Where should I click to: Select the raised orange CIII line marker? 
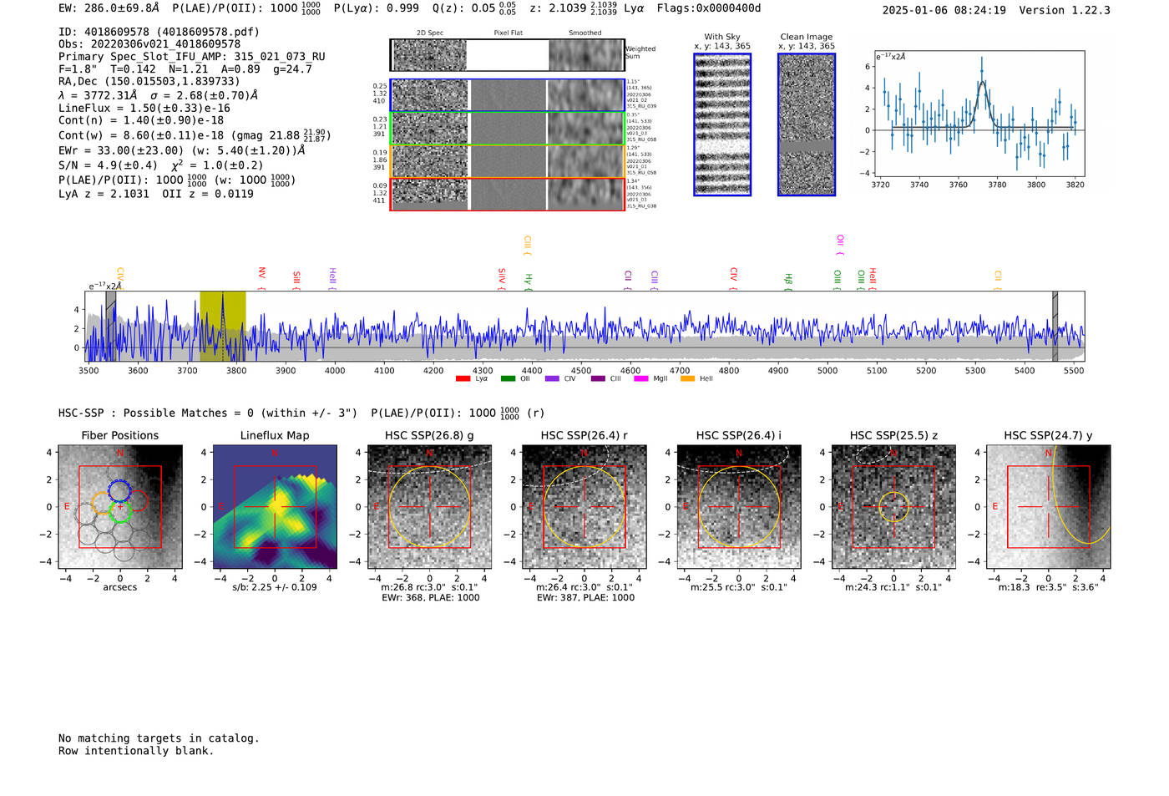pos(528,245)
